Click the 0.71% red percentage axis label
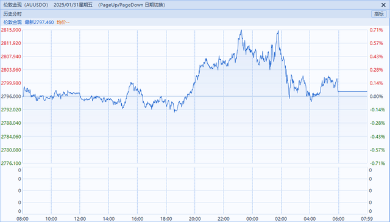Viewport: 390px width, 222px height. 377,30
